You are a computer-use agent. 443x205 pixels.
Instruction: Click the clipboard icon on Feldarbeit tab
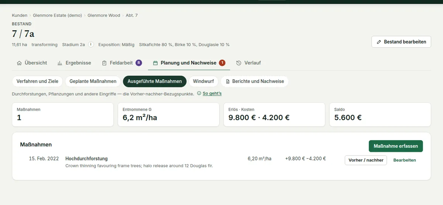[104, 63]
